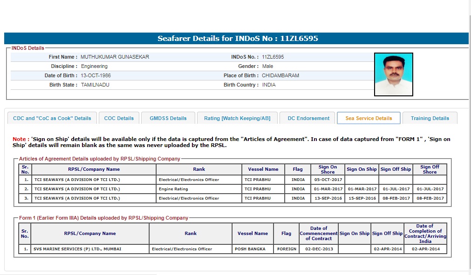
Task: Show the Training Details tab
Action: [x=430, y=118]
